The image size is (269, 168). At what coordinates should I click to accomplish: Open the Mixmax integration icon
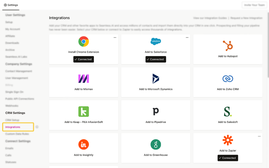point(83,78)
